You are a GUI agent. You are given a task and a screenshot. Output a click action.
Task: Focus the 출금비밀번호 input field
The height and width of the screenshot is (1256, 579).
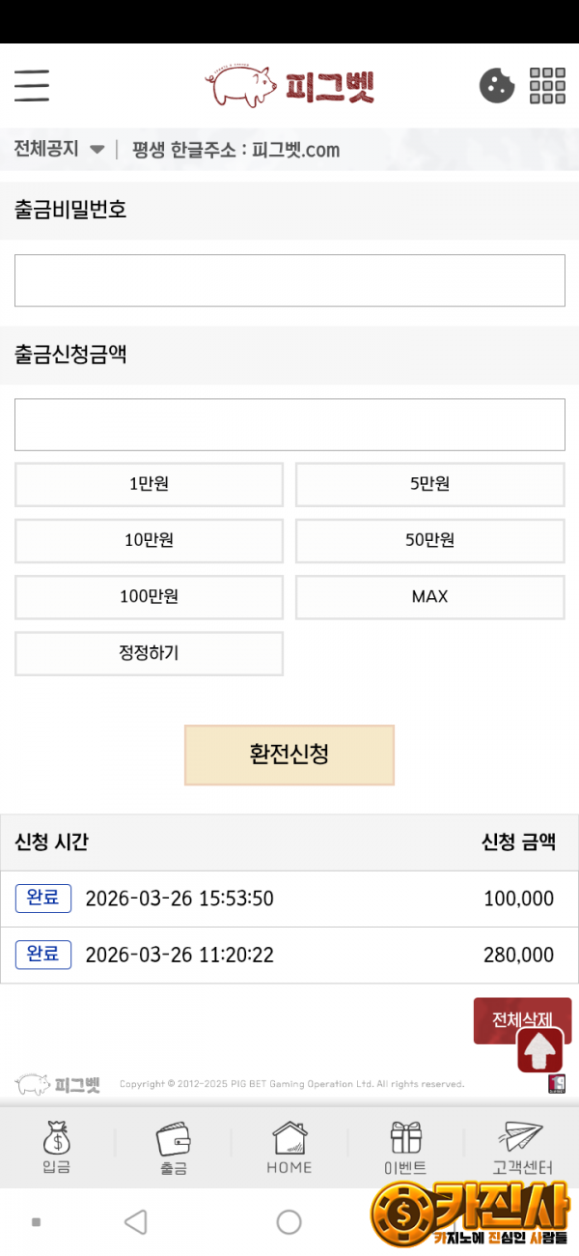[x=289, y=280]
